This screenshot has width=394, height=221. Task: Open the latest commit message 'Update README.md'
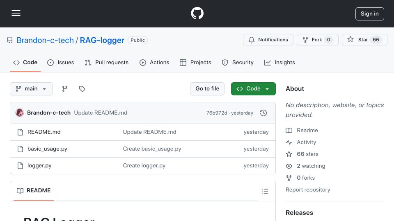point(101,113)
